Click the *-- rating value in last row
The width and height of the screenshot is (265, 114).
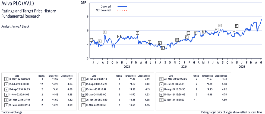click(195, 100)
